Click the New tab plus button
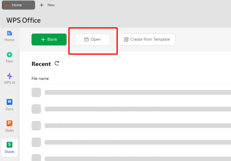 pyautogui.click(x=42, y=5)
